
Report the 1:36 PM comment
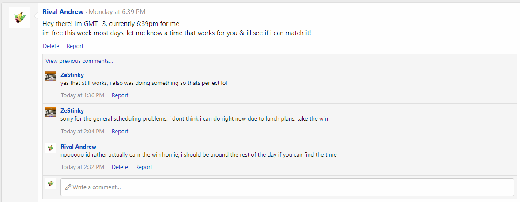(x=120, y=95)
